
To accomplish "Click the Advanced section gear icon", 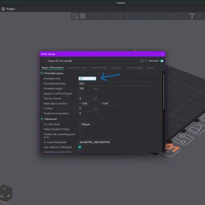I will point(42,119).
